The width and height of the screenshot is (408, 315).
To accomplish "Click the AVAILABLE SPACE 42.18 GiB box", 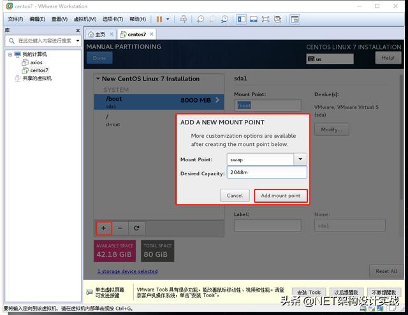I will (x=115, y=251).
